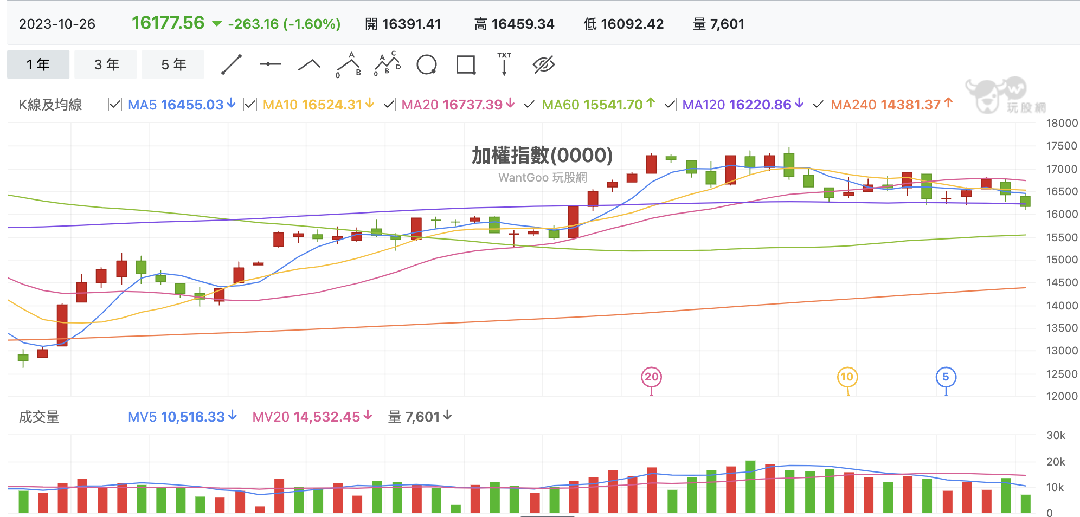The image size is (1080, 517).
Task: Select the horizontal line drawing tool
Action: (270, 64)
